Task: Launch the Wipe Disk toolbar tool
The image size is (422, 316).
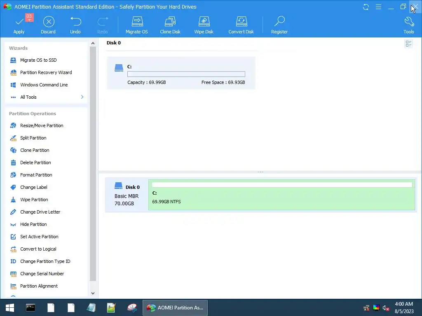Action: coord(204,25)
